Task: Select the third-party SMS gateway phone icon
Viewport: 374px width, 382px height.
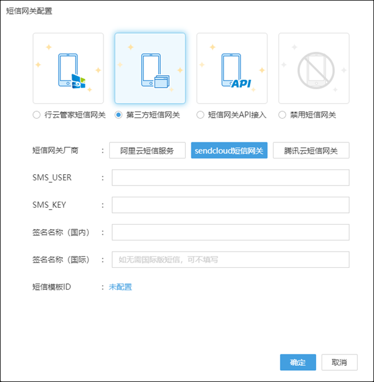Action: coord(150,68)
